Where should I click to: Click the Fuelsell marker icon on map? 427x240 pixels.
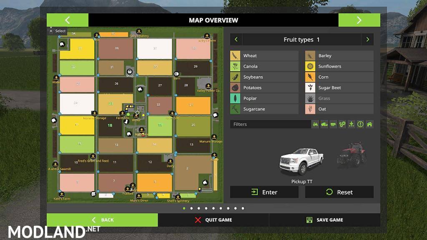click(127, 189)
